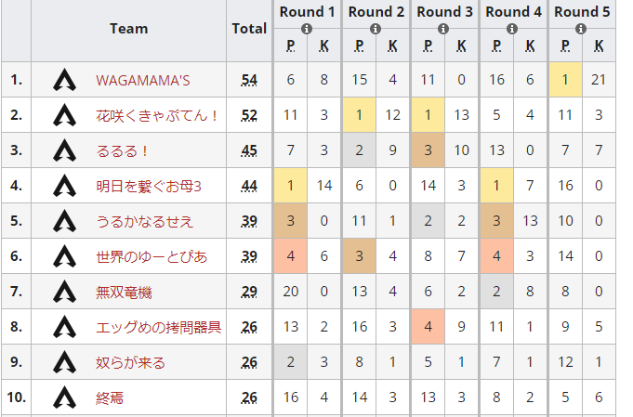Viewport: 633px width, 417px height.
Task: Click the Apex logo beside るるる！
Action: (64, 150)
